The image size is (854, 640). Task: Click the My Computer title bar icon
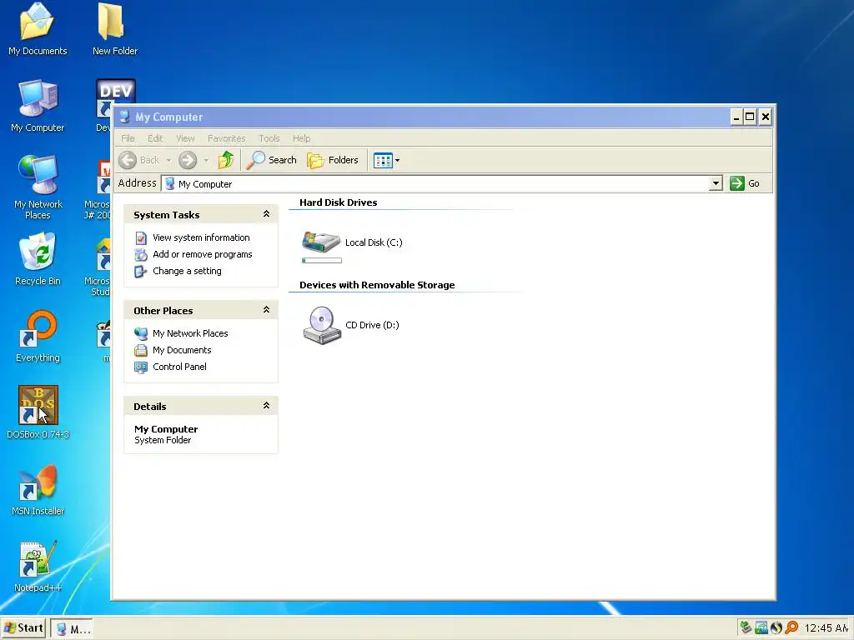(x=124, y=117)
